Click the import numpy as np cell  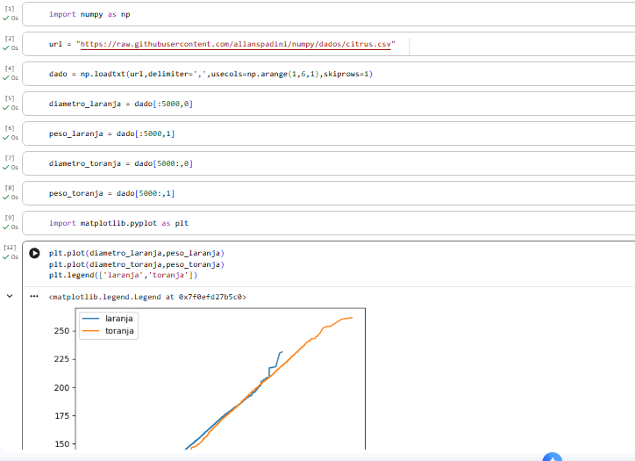click(x=328, y=14)
